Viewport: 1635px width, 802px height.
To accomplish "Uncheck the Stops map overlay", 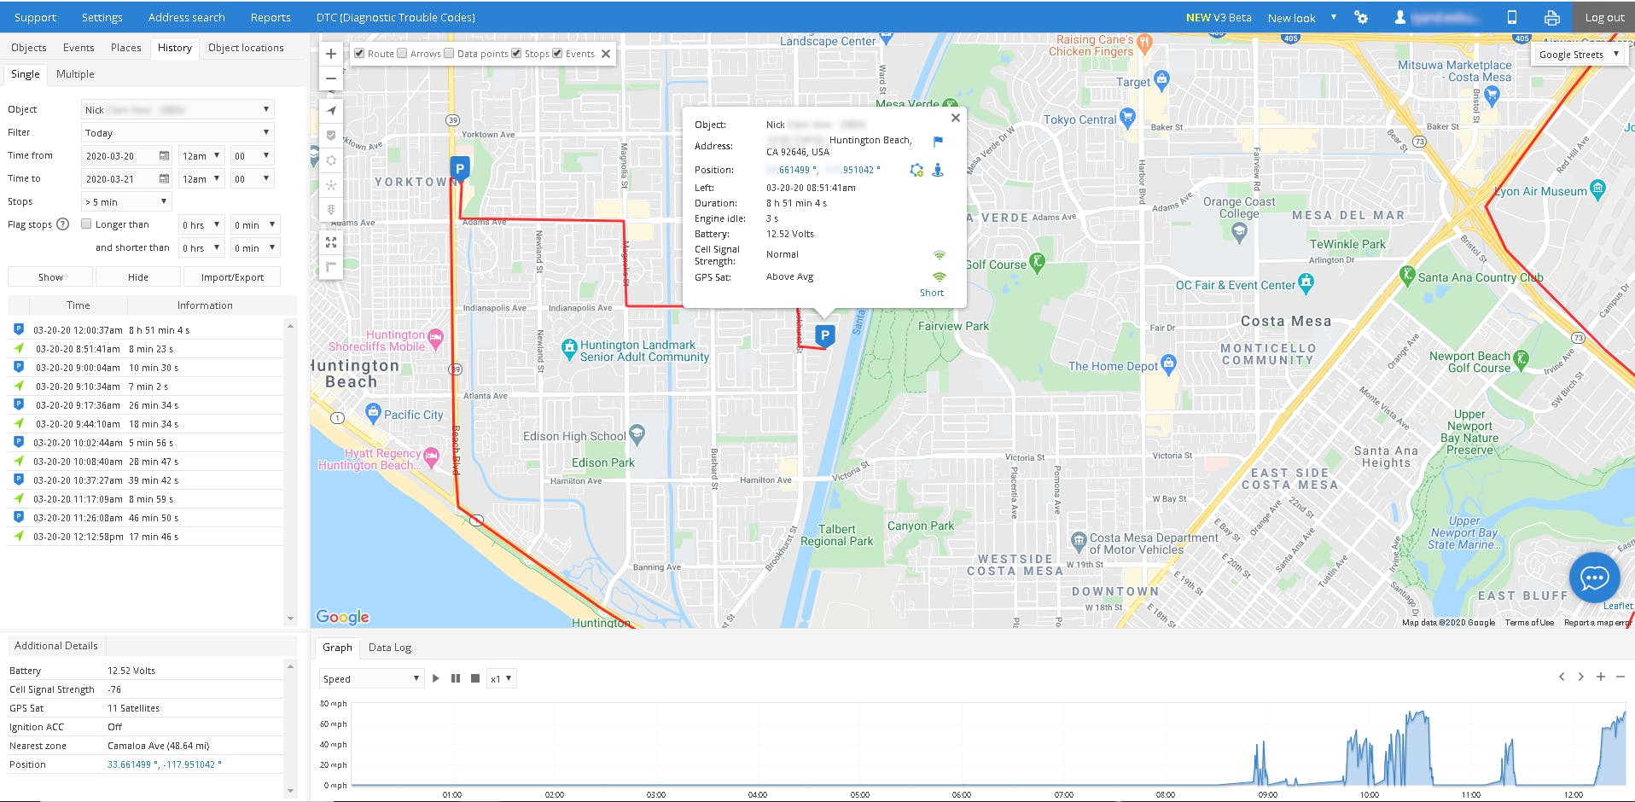I will click(517, 53).
